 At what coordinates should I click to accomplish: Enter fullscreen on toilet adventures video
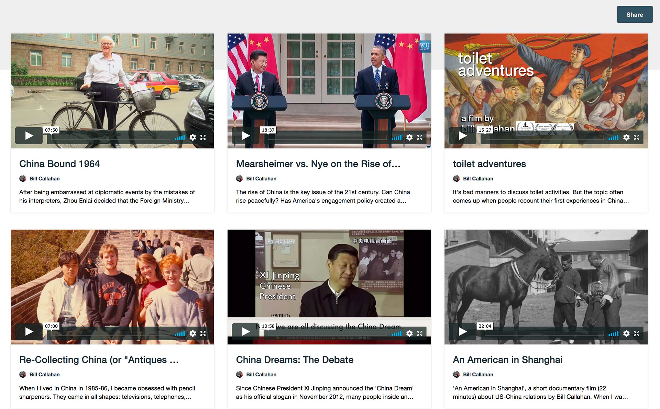point(637,137)
